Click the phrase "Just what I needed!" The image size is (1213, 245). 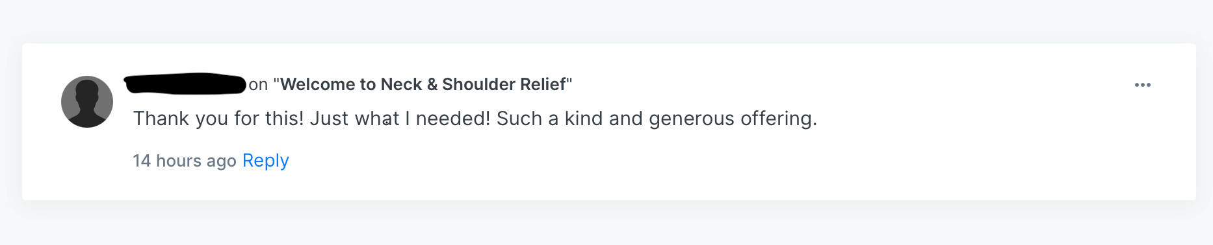click(400, 119)
